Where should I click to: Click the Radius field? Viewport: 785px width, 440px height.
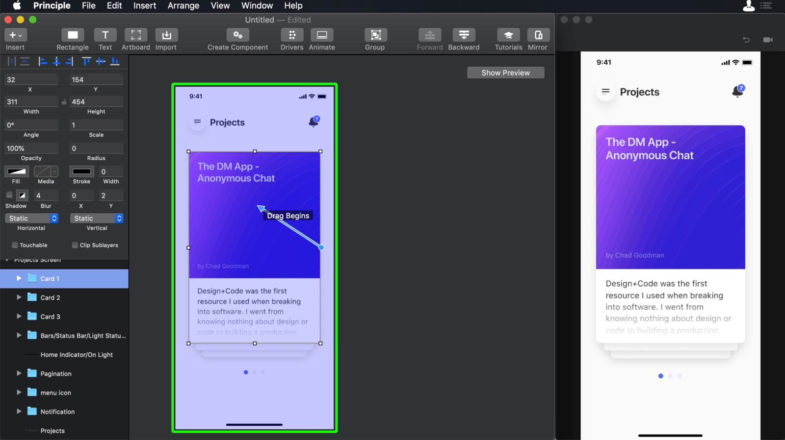[x=96, y=148]
